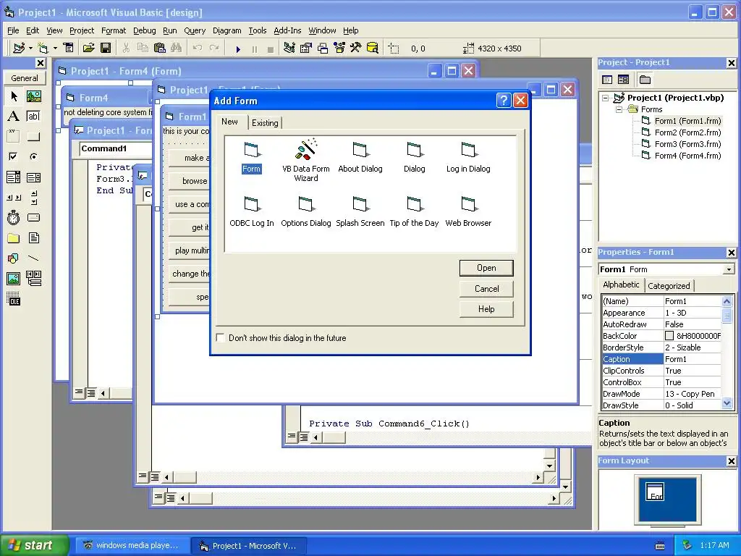
Task: Check Don't show this dialog in the future
Action: pos(220,337)
